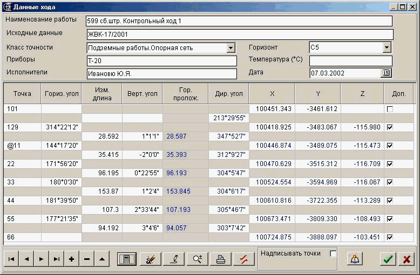This screenshot has width=420, height=275.
Task: Select vertical angle 2°33'44"
Action: pos(142,210)
